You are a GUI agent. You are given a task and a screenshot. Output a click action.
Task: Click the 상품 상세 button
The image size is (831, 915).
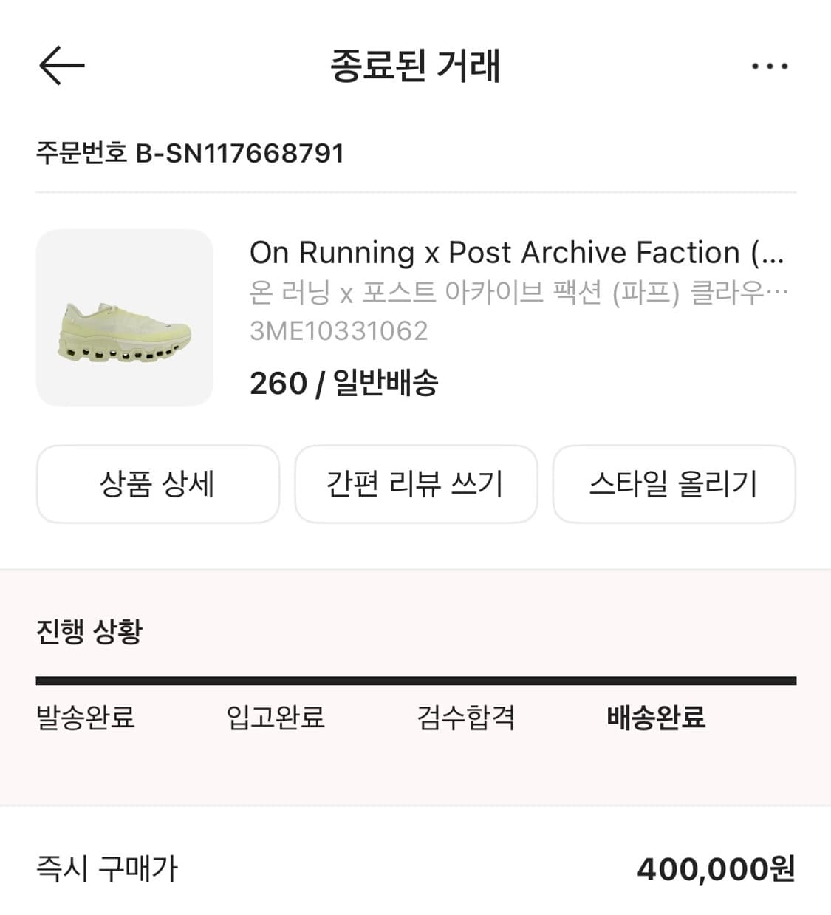pyautogui.click(x=157, y=484)
